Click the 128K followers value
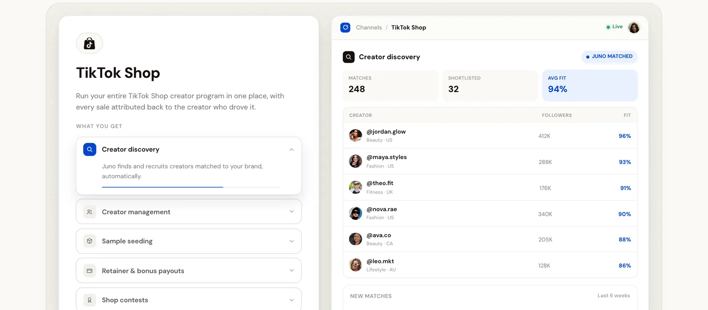708x310 pixels. click(544, 266)
